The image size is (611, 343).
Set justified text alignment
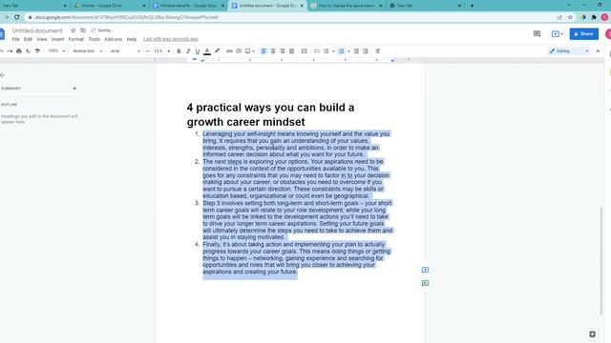click(x=291, y=50)
